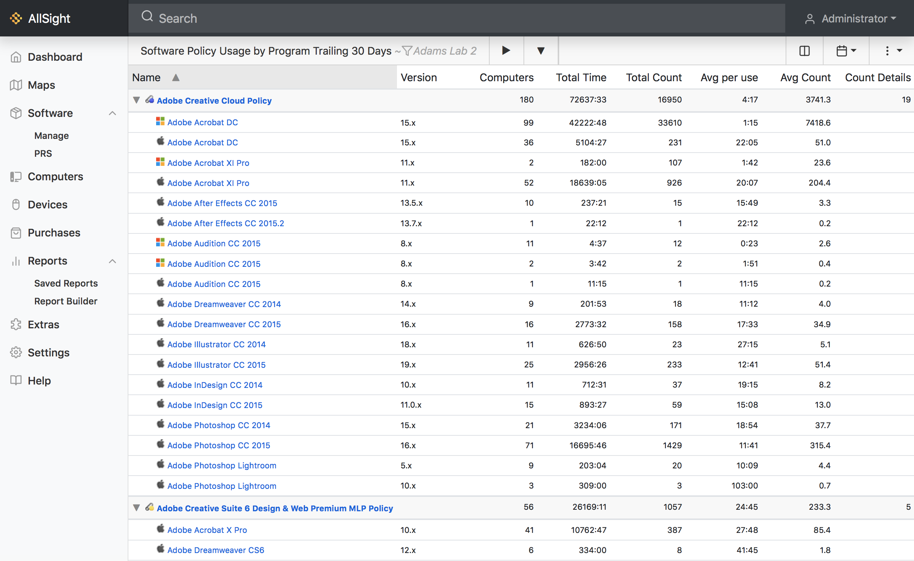Go to Saved Reports
Viewport: 914px width, 561px height.
click(66, 283)
